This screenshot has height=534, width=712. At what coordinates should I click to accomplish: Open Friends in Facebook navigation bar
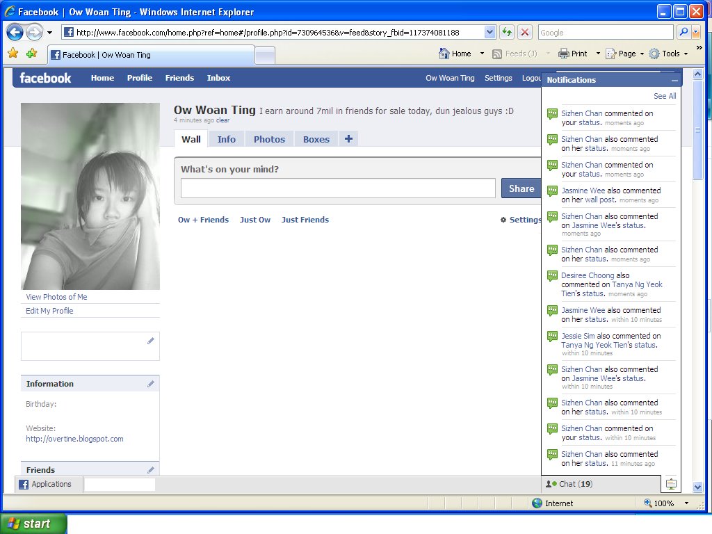pyautogui.click(x=179, y=78)
